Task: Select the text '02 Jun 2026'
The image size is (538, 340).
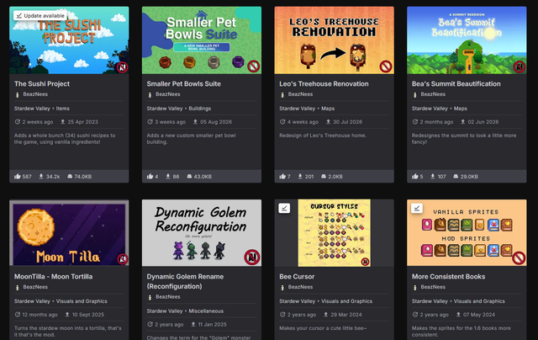Action: [x=483, y=122]
